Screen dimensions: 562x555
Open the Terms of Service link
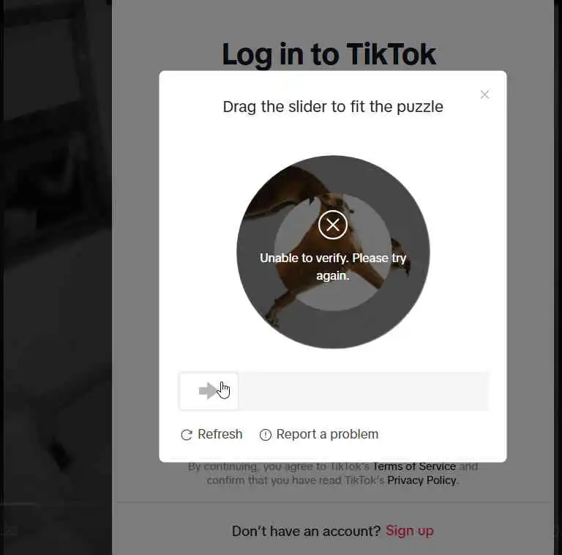[414, 466]
